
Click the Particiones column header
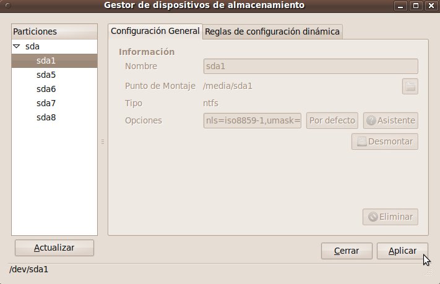(x=54, y=31)
